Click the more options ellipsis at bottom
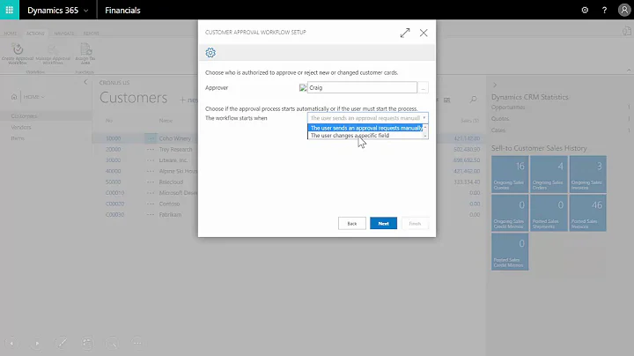634x356 pixels. tap(137, 343)
